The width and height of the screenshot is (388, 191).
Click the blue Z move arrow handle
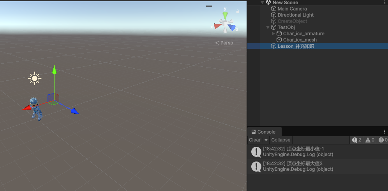74,112
